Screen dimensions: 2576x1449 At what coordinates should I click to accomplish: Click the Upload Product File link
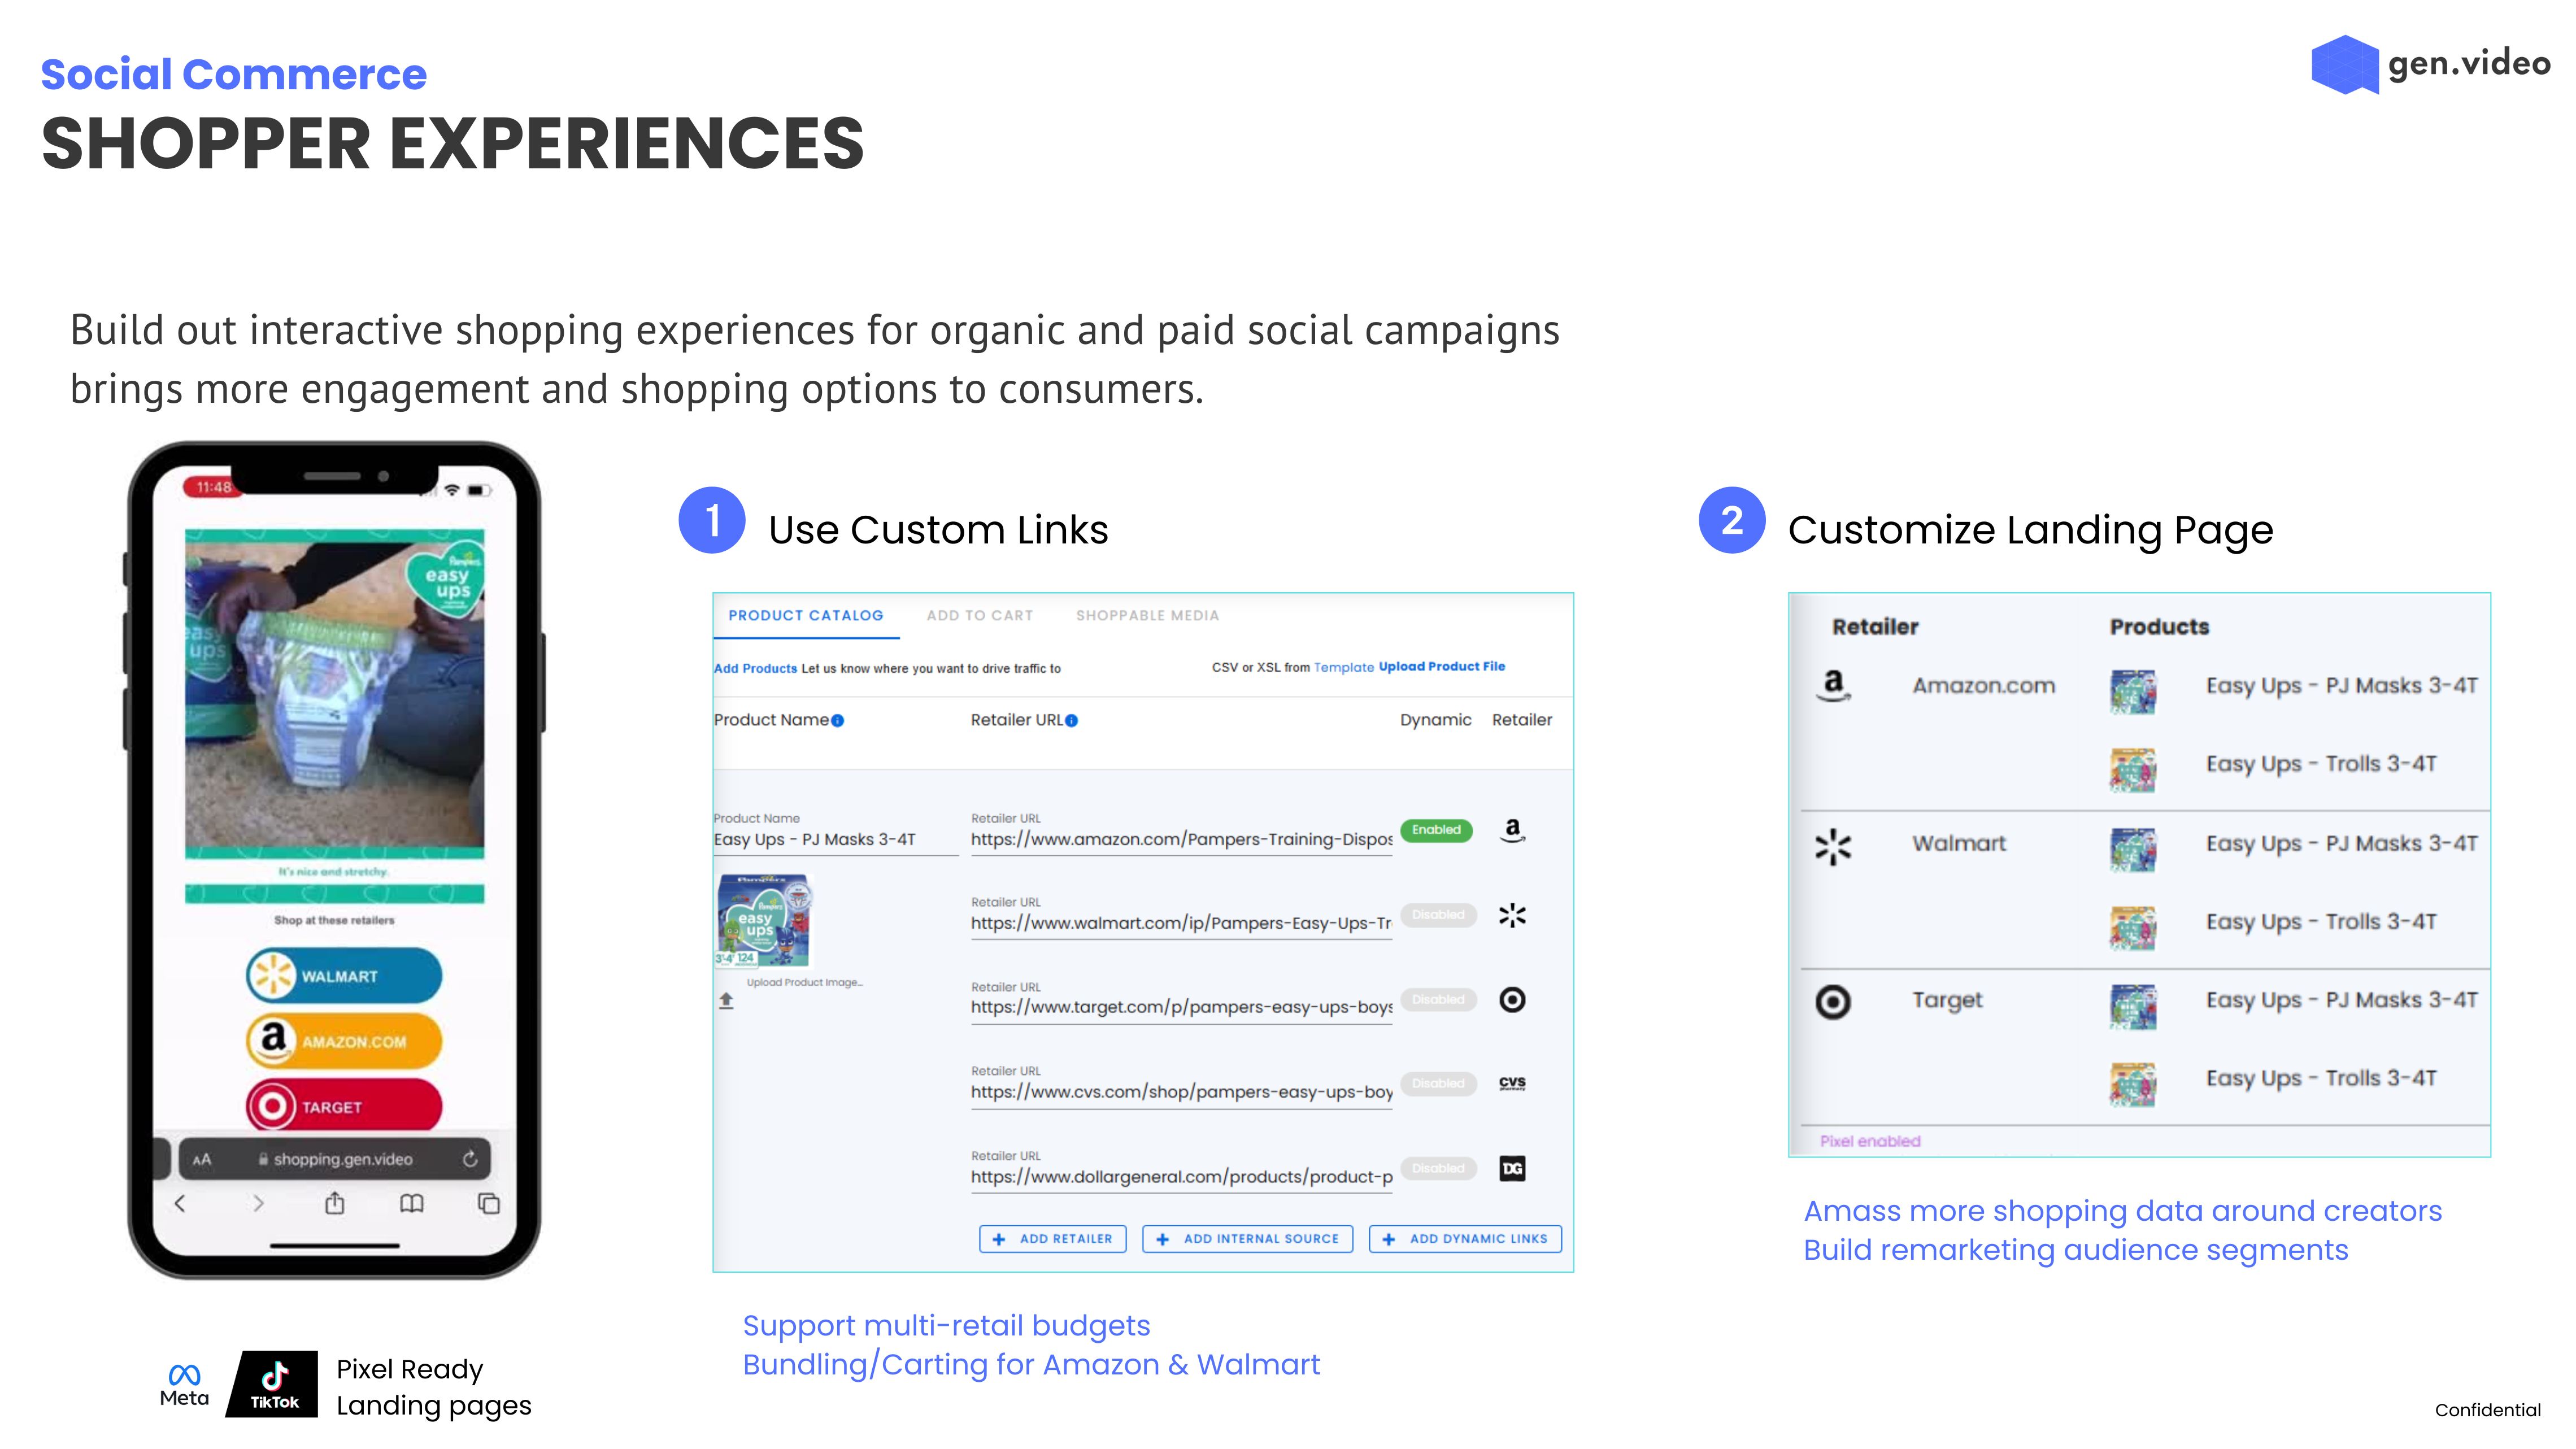1441,666
